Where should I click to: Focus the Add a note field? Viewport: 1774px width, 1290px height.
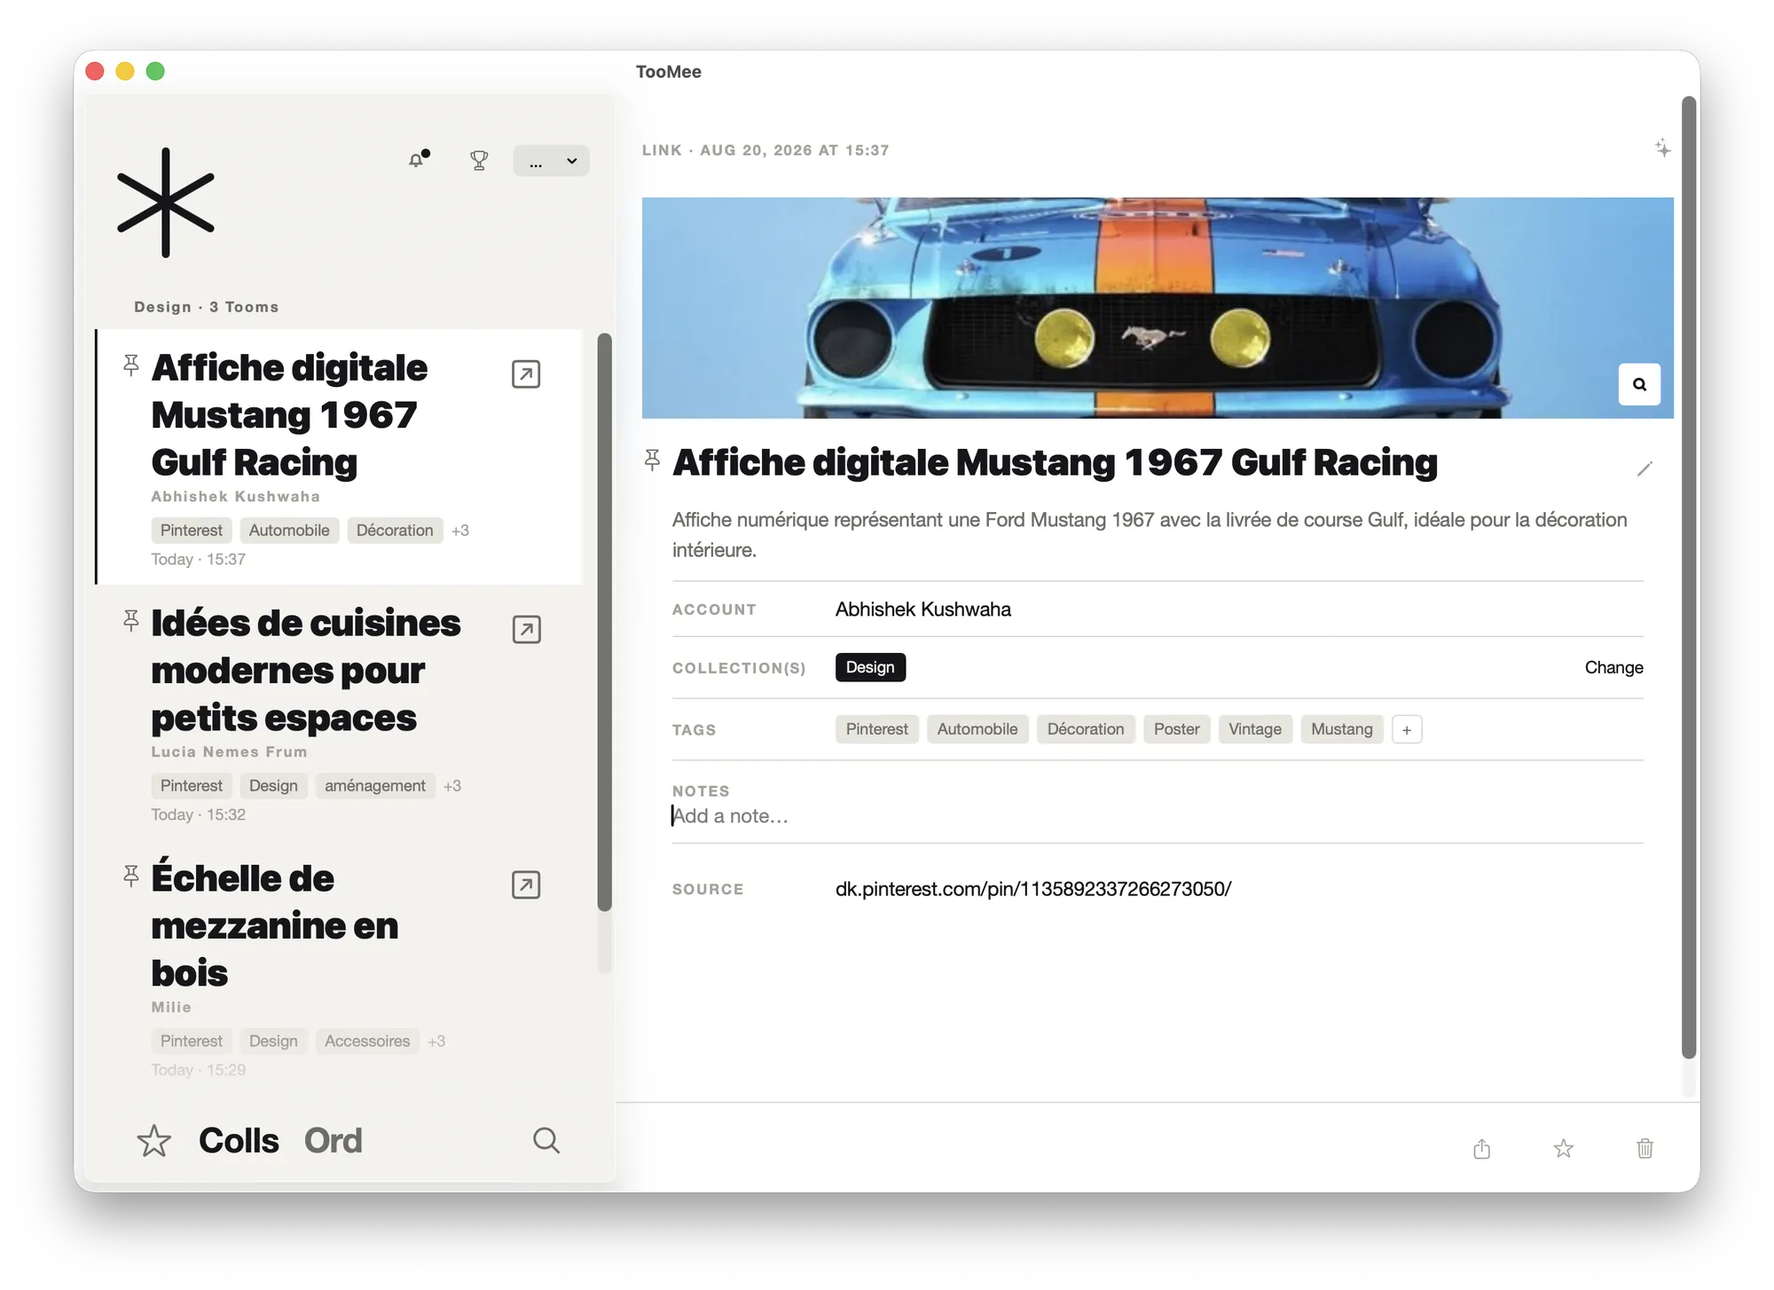tap(1158, 816)
